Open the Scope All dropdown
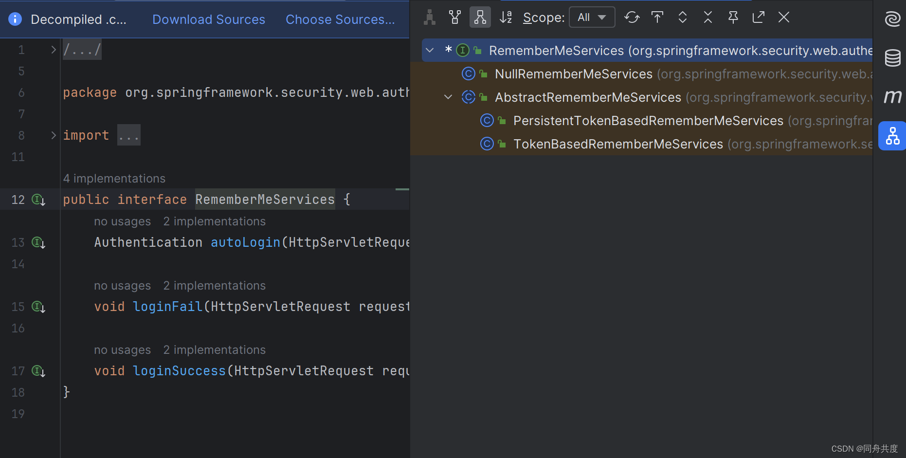This screenshot has width=906, height=458. [x=592, y=18]
